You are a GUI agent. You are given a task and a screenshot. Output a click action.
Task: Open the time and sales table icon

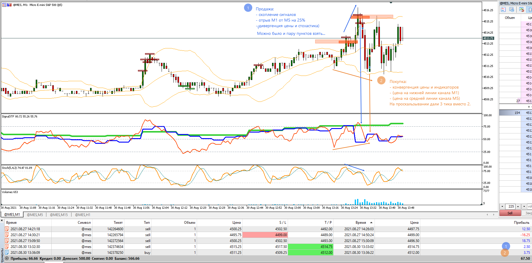point(512,9)
